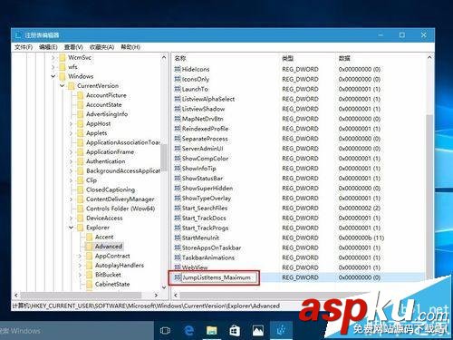This screenshot has height=340, width=453.
Task: Sort by the 名称 column header
Action: pos(180,58)
